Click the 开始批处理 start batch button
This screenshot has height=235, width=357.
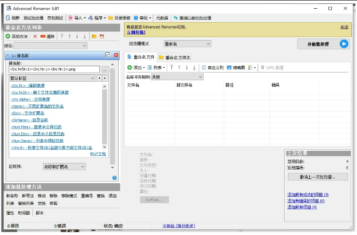click(x=323, y=44)
